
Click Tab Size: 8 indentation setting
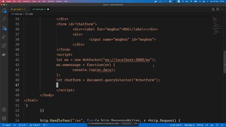(x=189, y=125)
